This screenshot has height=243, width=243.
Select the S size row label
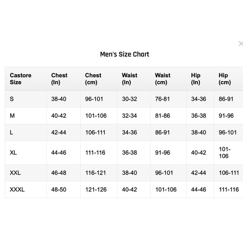click(12, 99)
